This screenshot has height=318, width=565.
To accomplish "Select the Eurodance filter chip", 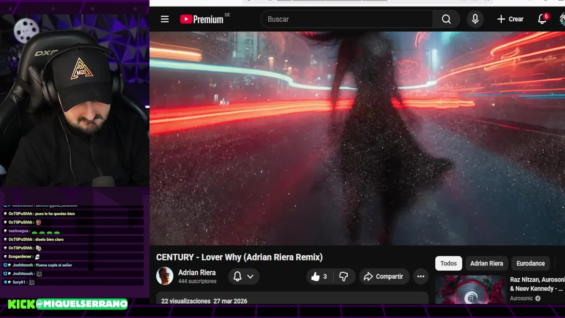I will (531, 263).
